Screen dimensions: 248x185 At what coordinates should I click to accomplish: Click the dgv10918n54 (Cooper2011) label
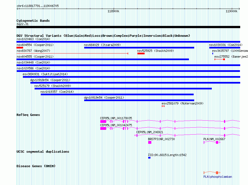click(x=50, y=80)
